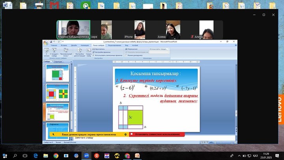Switch to the Вставка ribbon tab
The image size is (284, 160).
click(64, 45)
